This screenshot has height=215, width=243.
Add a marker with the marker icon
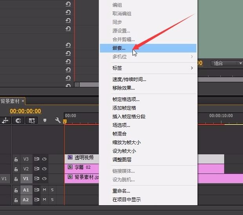(x=45, y=120)
